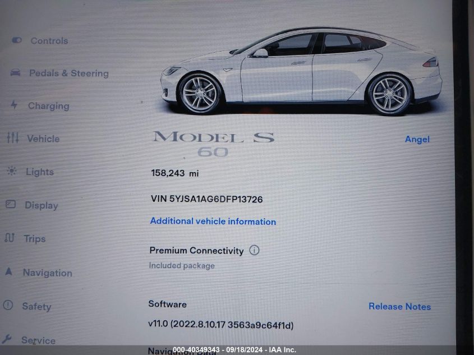Click the vehicle name Angel
This screenshot has height=355, width=474.
pos(417,139)
